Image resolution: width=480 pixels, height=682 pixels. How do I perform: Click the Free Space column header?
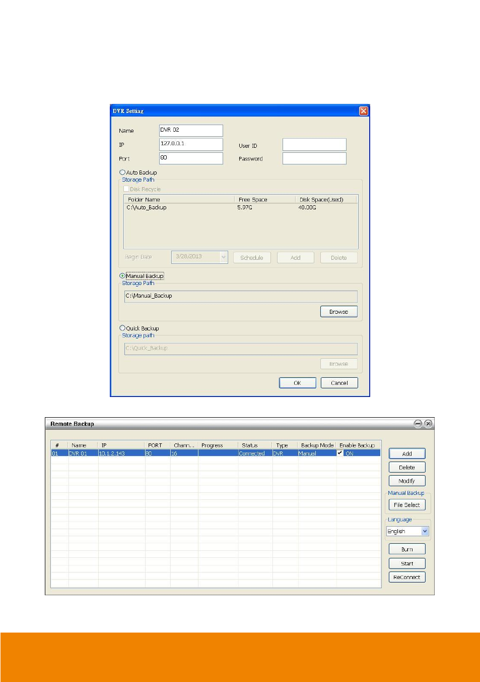[x=265, y=199]
